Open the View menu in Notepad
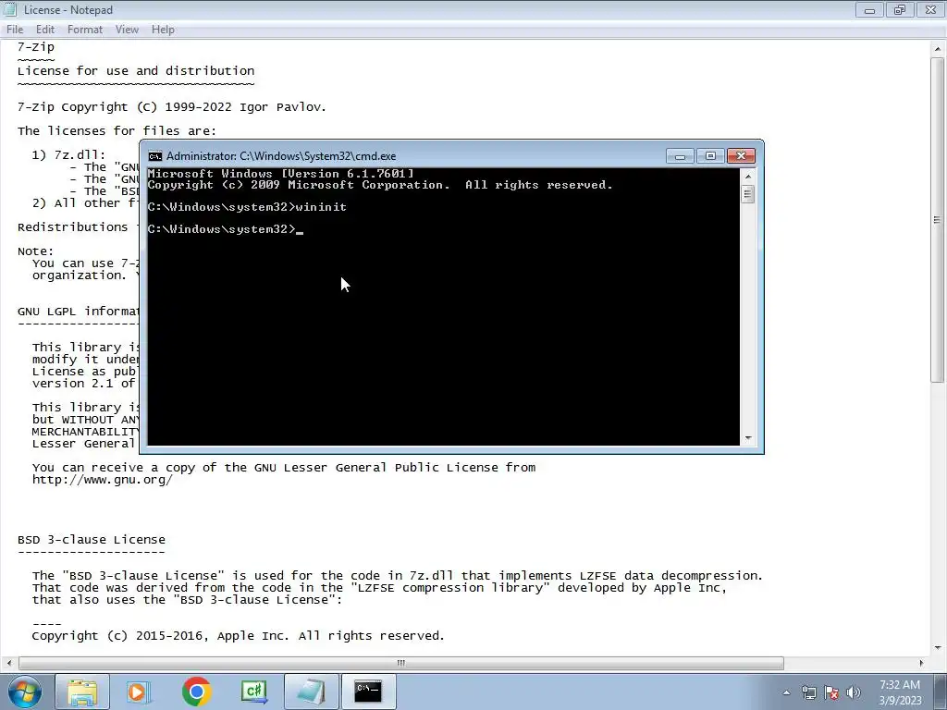 (127, 29)
